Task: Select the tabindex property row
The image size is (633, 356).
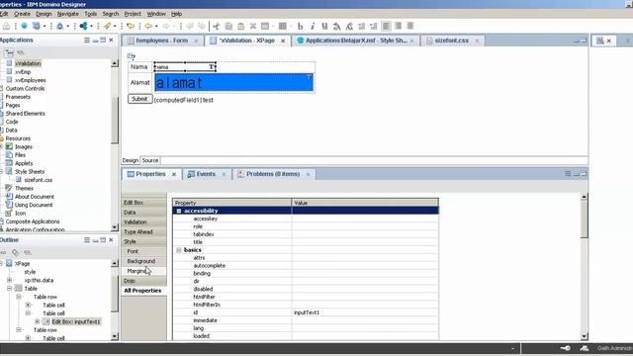Action: pos(306,234)
